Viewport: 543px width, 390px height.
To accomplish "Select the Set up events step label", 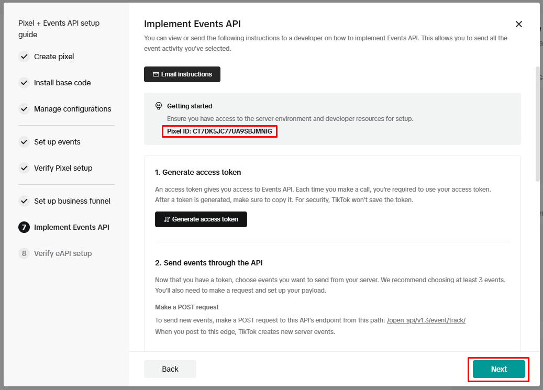I will point(57,142).
